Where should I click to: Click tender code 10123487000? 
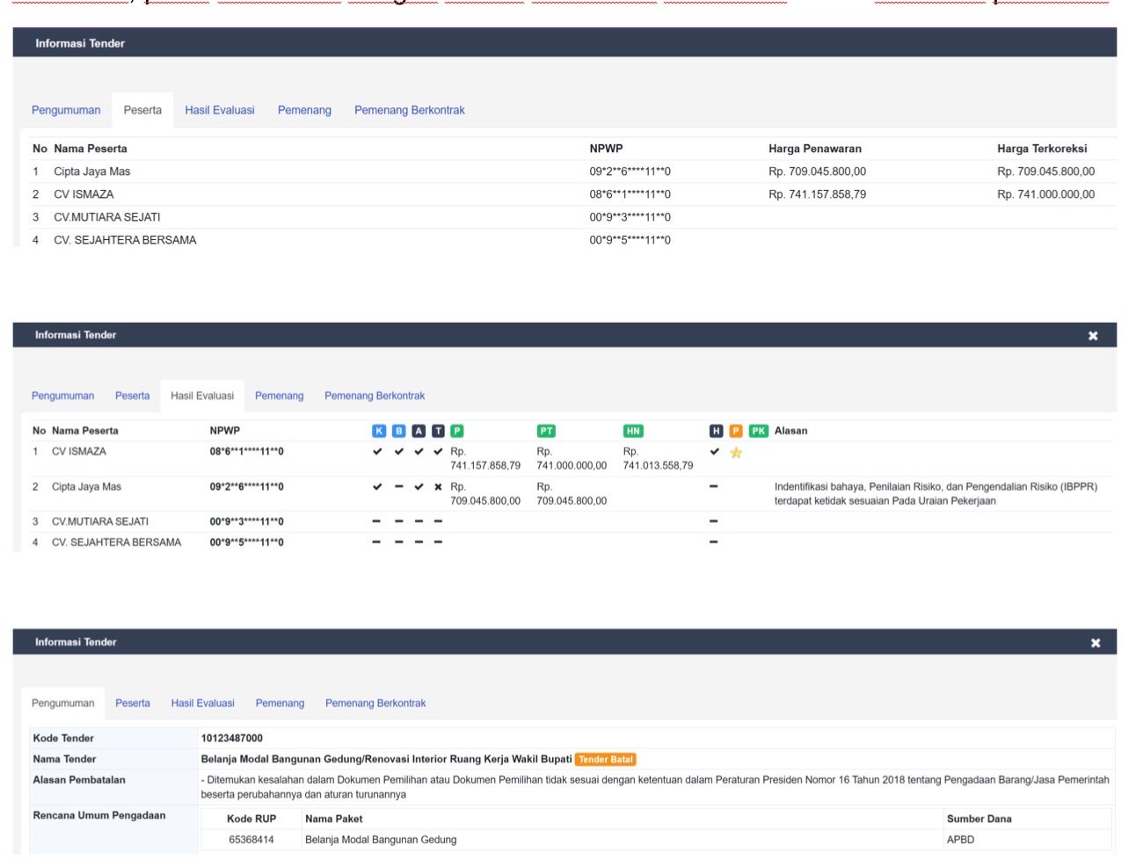pyautogui.click(x=232, y=739)
